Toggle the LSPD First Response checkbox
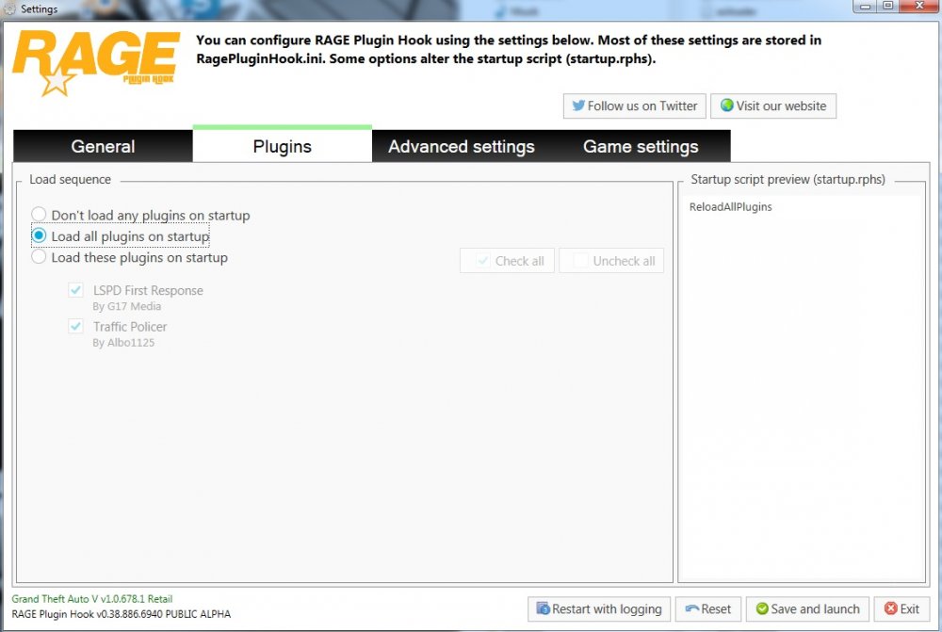 (x=75, y=290)
